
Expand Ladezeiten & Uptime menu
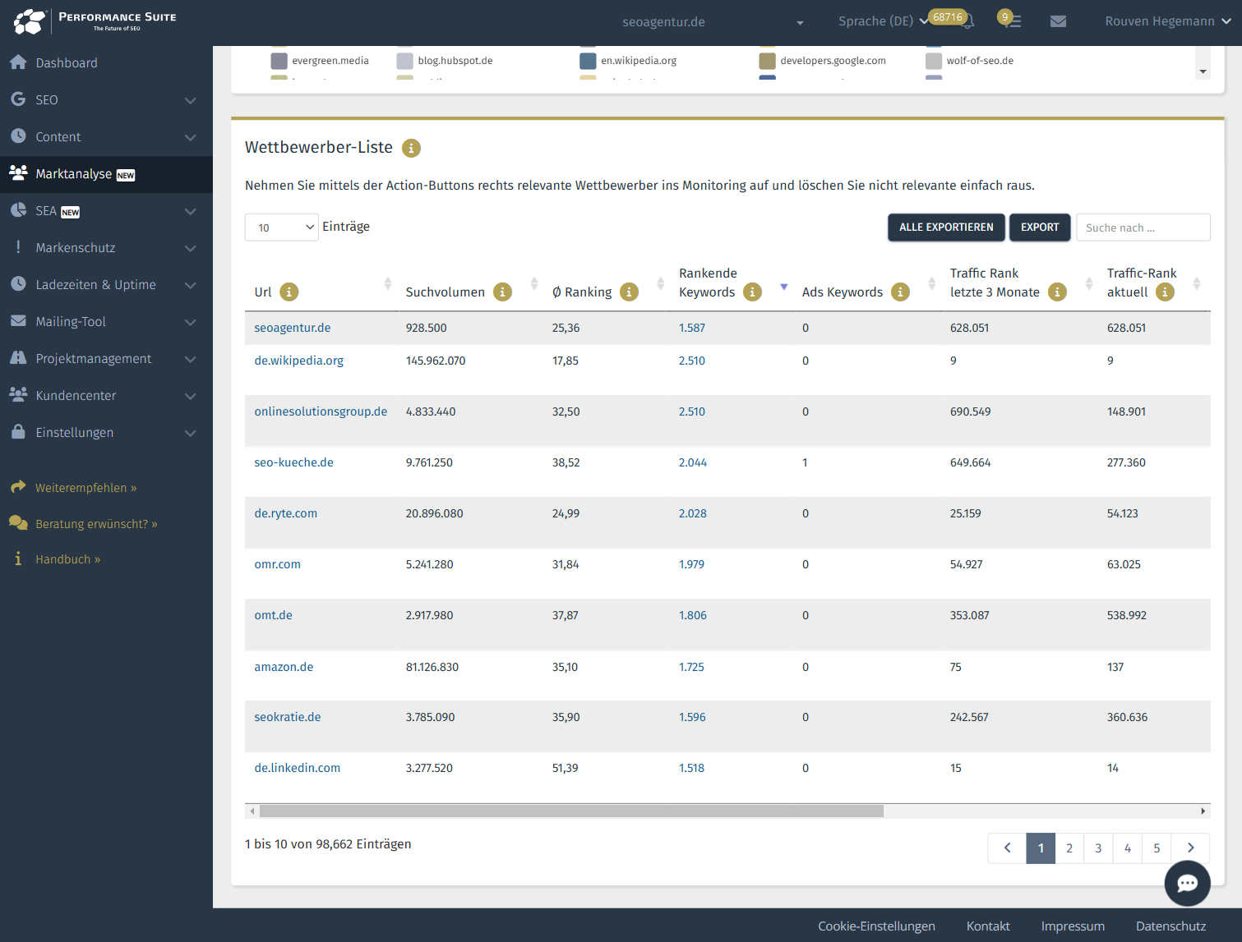pyautogui.click(x=191, y=285)
